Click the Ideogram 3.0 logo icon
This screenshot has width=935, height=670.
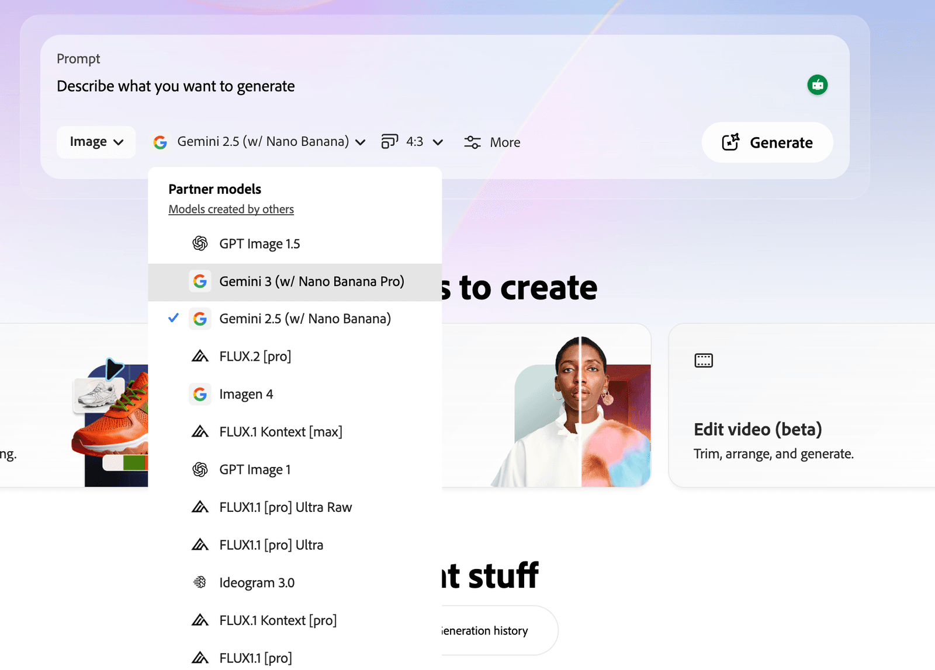pyautogui.click(x=200, y=582)
